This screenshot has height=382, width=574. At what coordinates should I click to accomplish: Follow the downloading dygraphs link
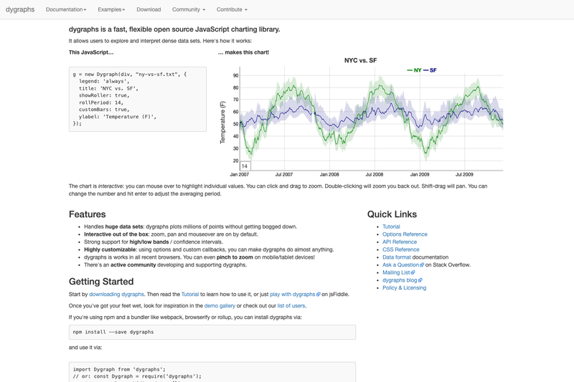click(116, 295)
